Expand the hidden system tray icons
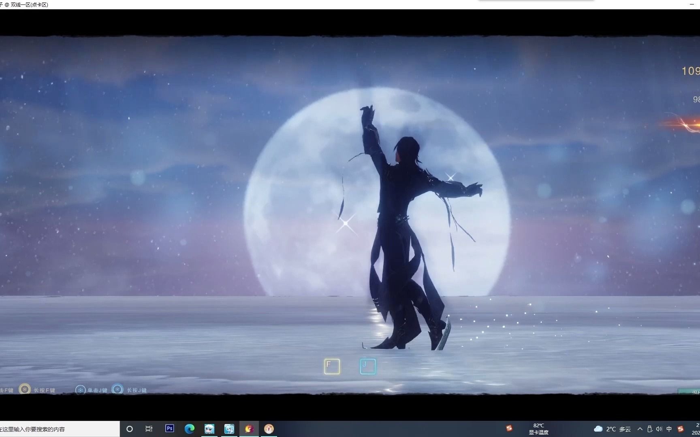The image size is (700, 437). (640, 429)
